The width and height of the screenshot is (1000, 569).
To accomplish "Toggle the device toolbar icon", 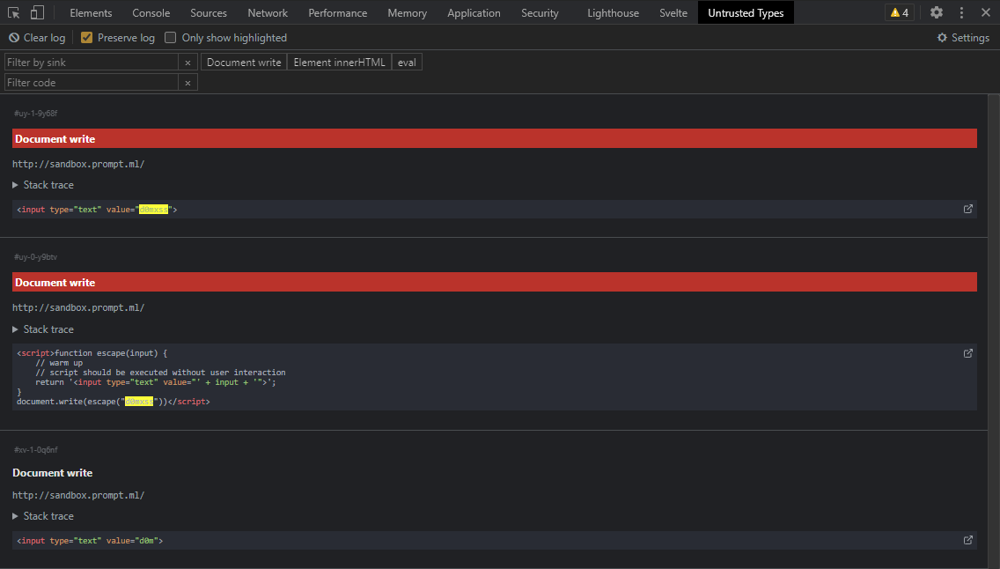I will coord(38,12).
